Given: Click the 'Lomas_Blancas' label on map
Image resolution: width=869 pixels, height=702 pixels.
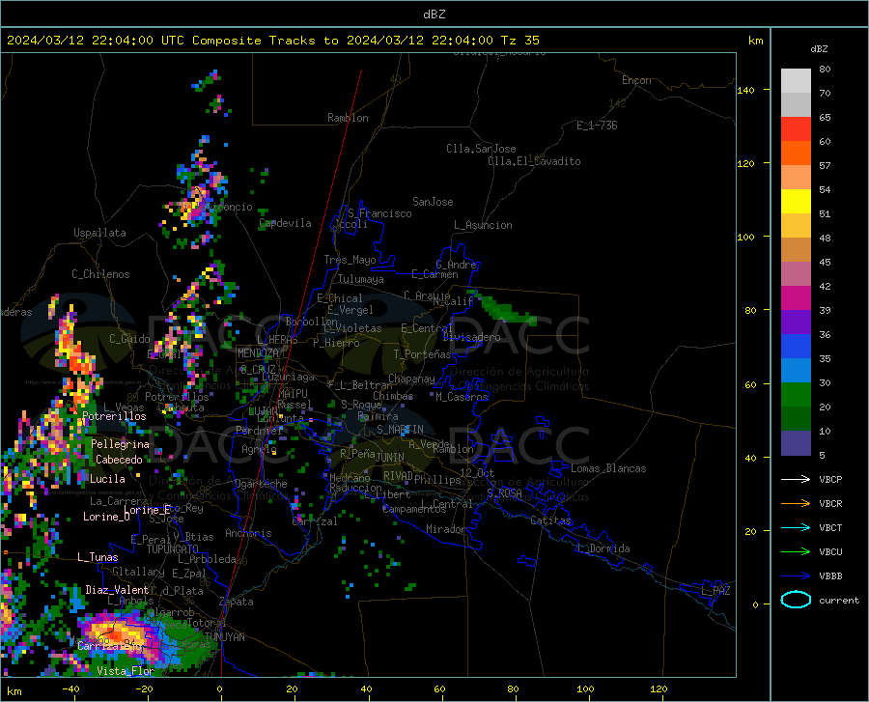Looking at the screenshot, I should click(x=608, y=468).
